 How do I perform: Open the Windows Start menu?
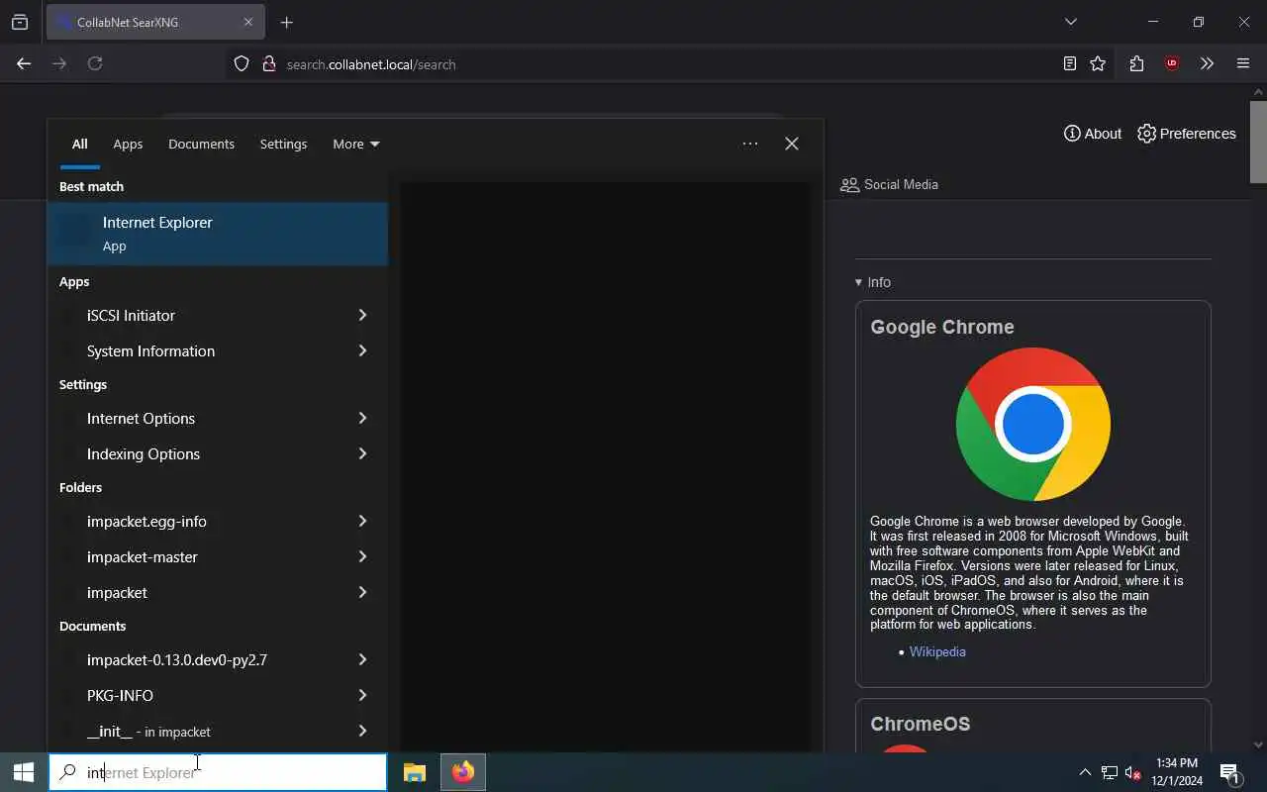click(24, 772)
